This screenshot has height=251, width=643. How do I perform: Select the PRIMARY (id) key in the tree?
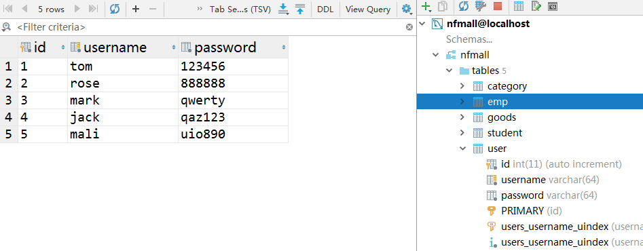[532, 211]
